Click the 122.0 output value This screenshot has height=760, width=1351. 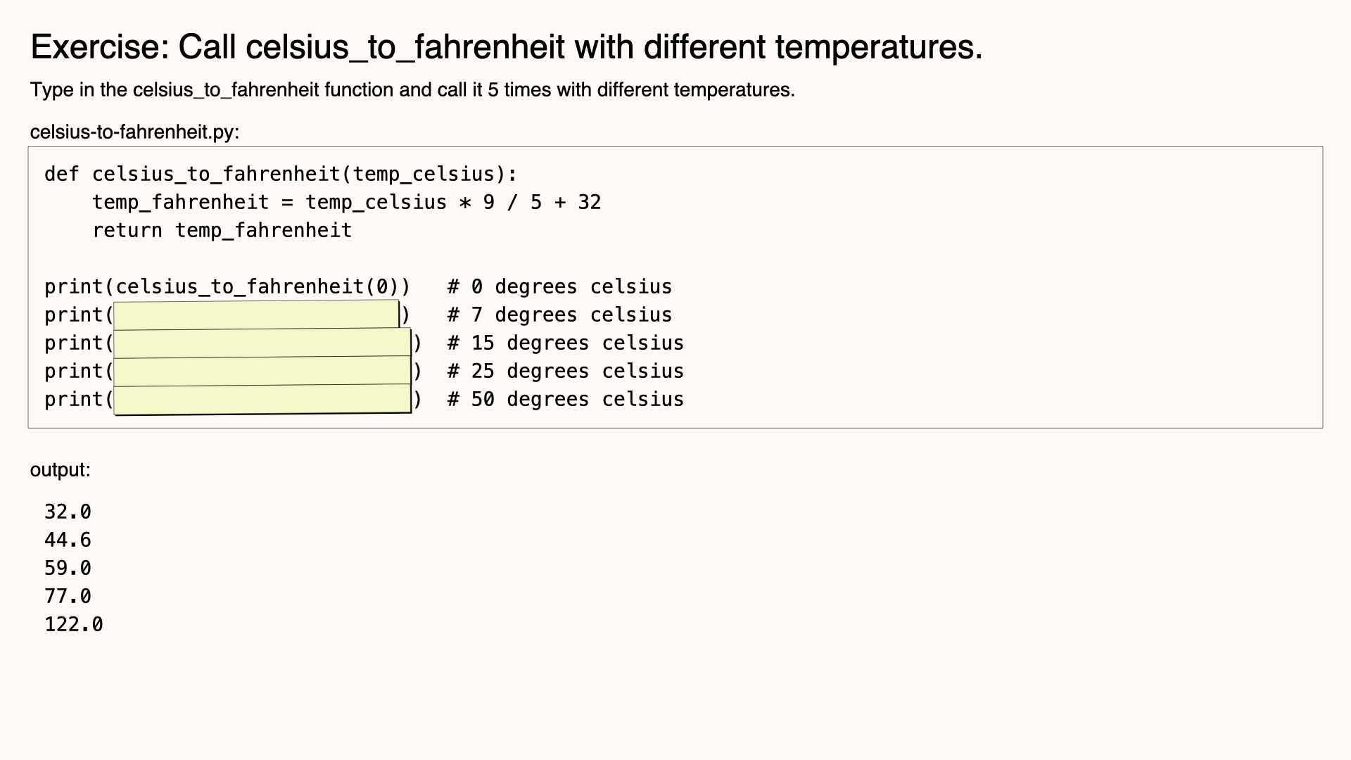click(74, 624)
